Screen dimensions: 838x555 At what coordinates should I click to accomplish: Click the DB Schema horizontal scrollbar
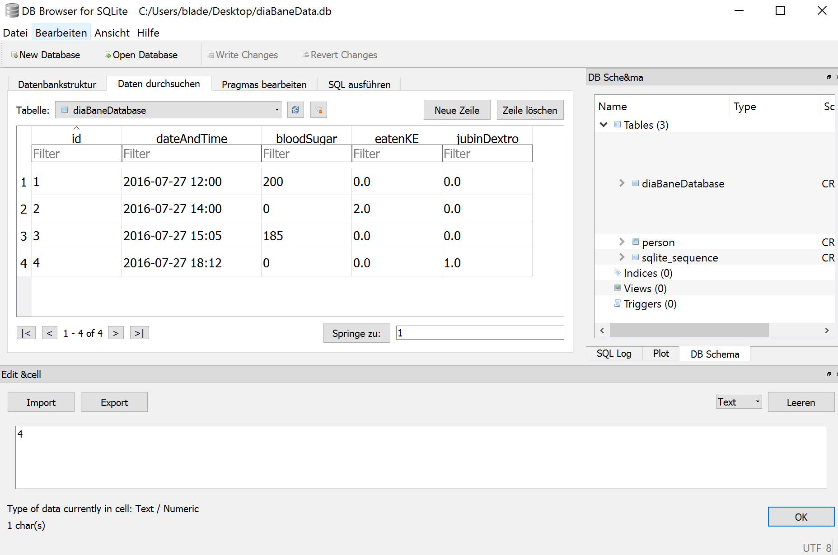coord(689,330)
